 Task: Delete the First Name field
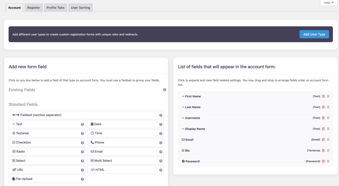(323, 96)
